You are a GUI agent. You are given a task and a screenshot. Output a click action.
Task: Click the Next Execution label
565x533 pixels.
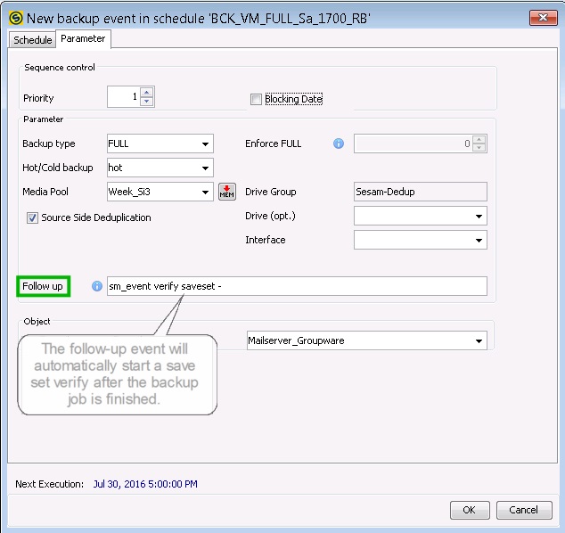click(x=49, y=484)
